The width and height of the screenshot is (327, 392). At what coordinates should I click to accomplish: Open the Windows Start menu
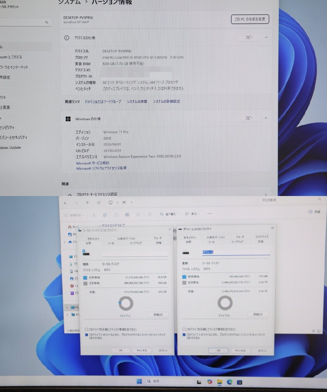pos(139,382)
